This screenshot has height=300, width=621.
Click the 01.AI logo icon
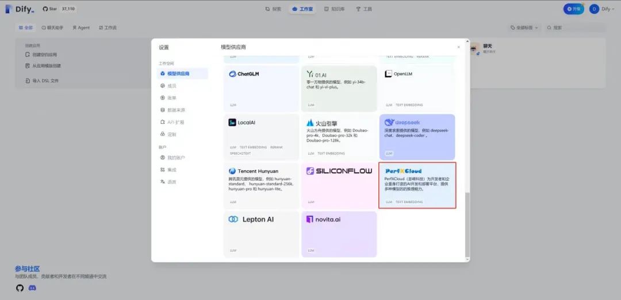click(310, 74)
